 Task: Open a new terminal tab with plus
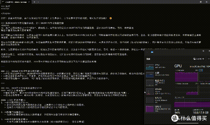coord(35,2)
